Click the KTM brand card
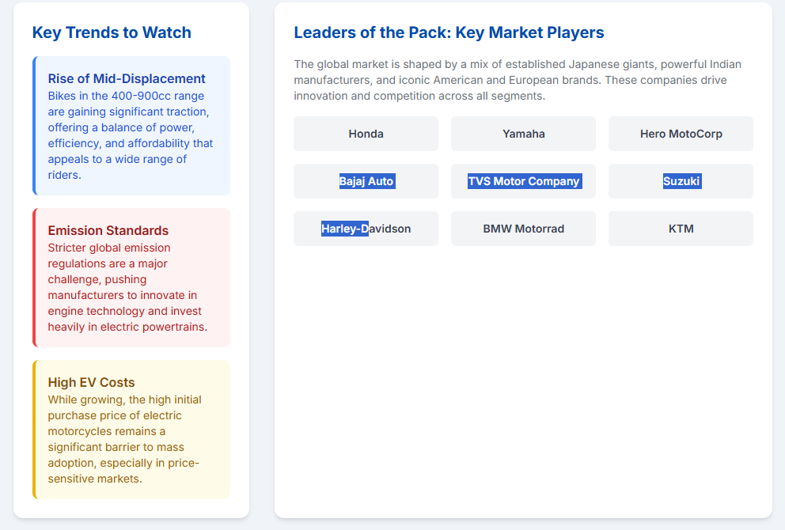 [x=681, y=229]
